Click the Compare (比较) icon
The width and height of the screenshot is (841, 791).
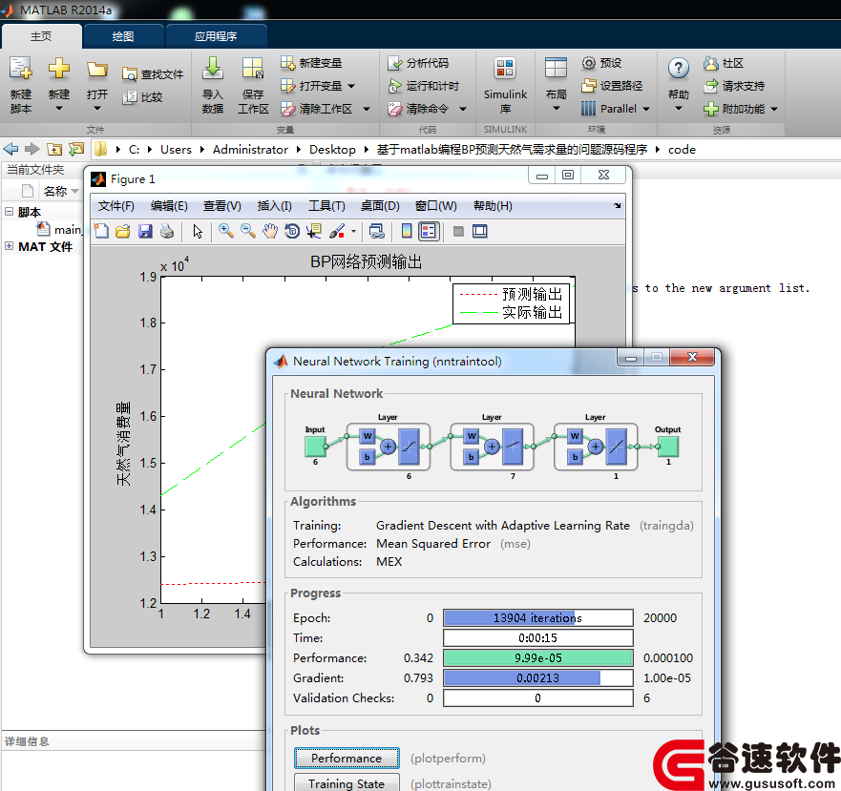129,97
